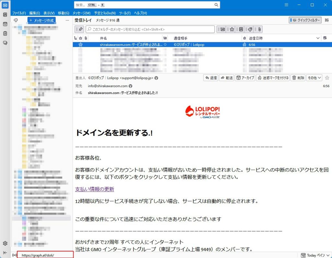Screen dimensions: 332x258
Task: Toggle the unread messages quick filter
Action: coord(222,29)
